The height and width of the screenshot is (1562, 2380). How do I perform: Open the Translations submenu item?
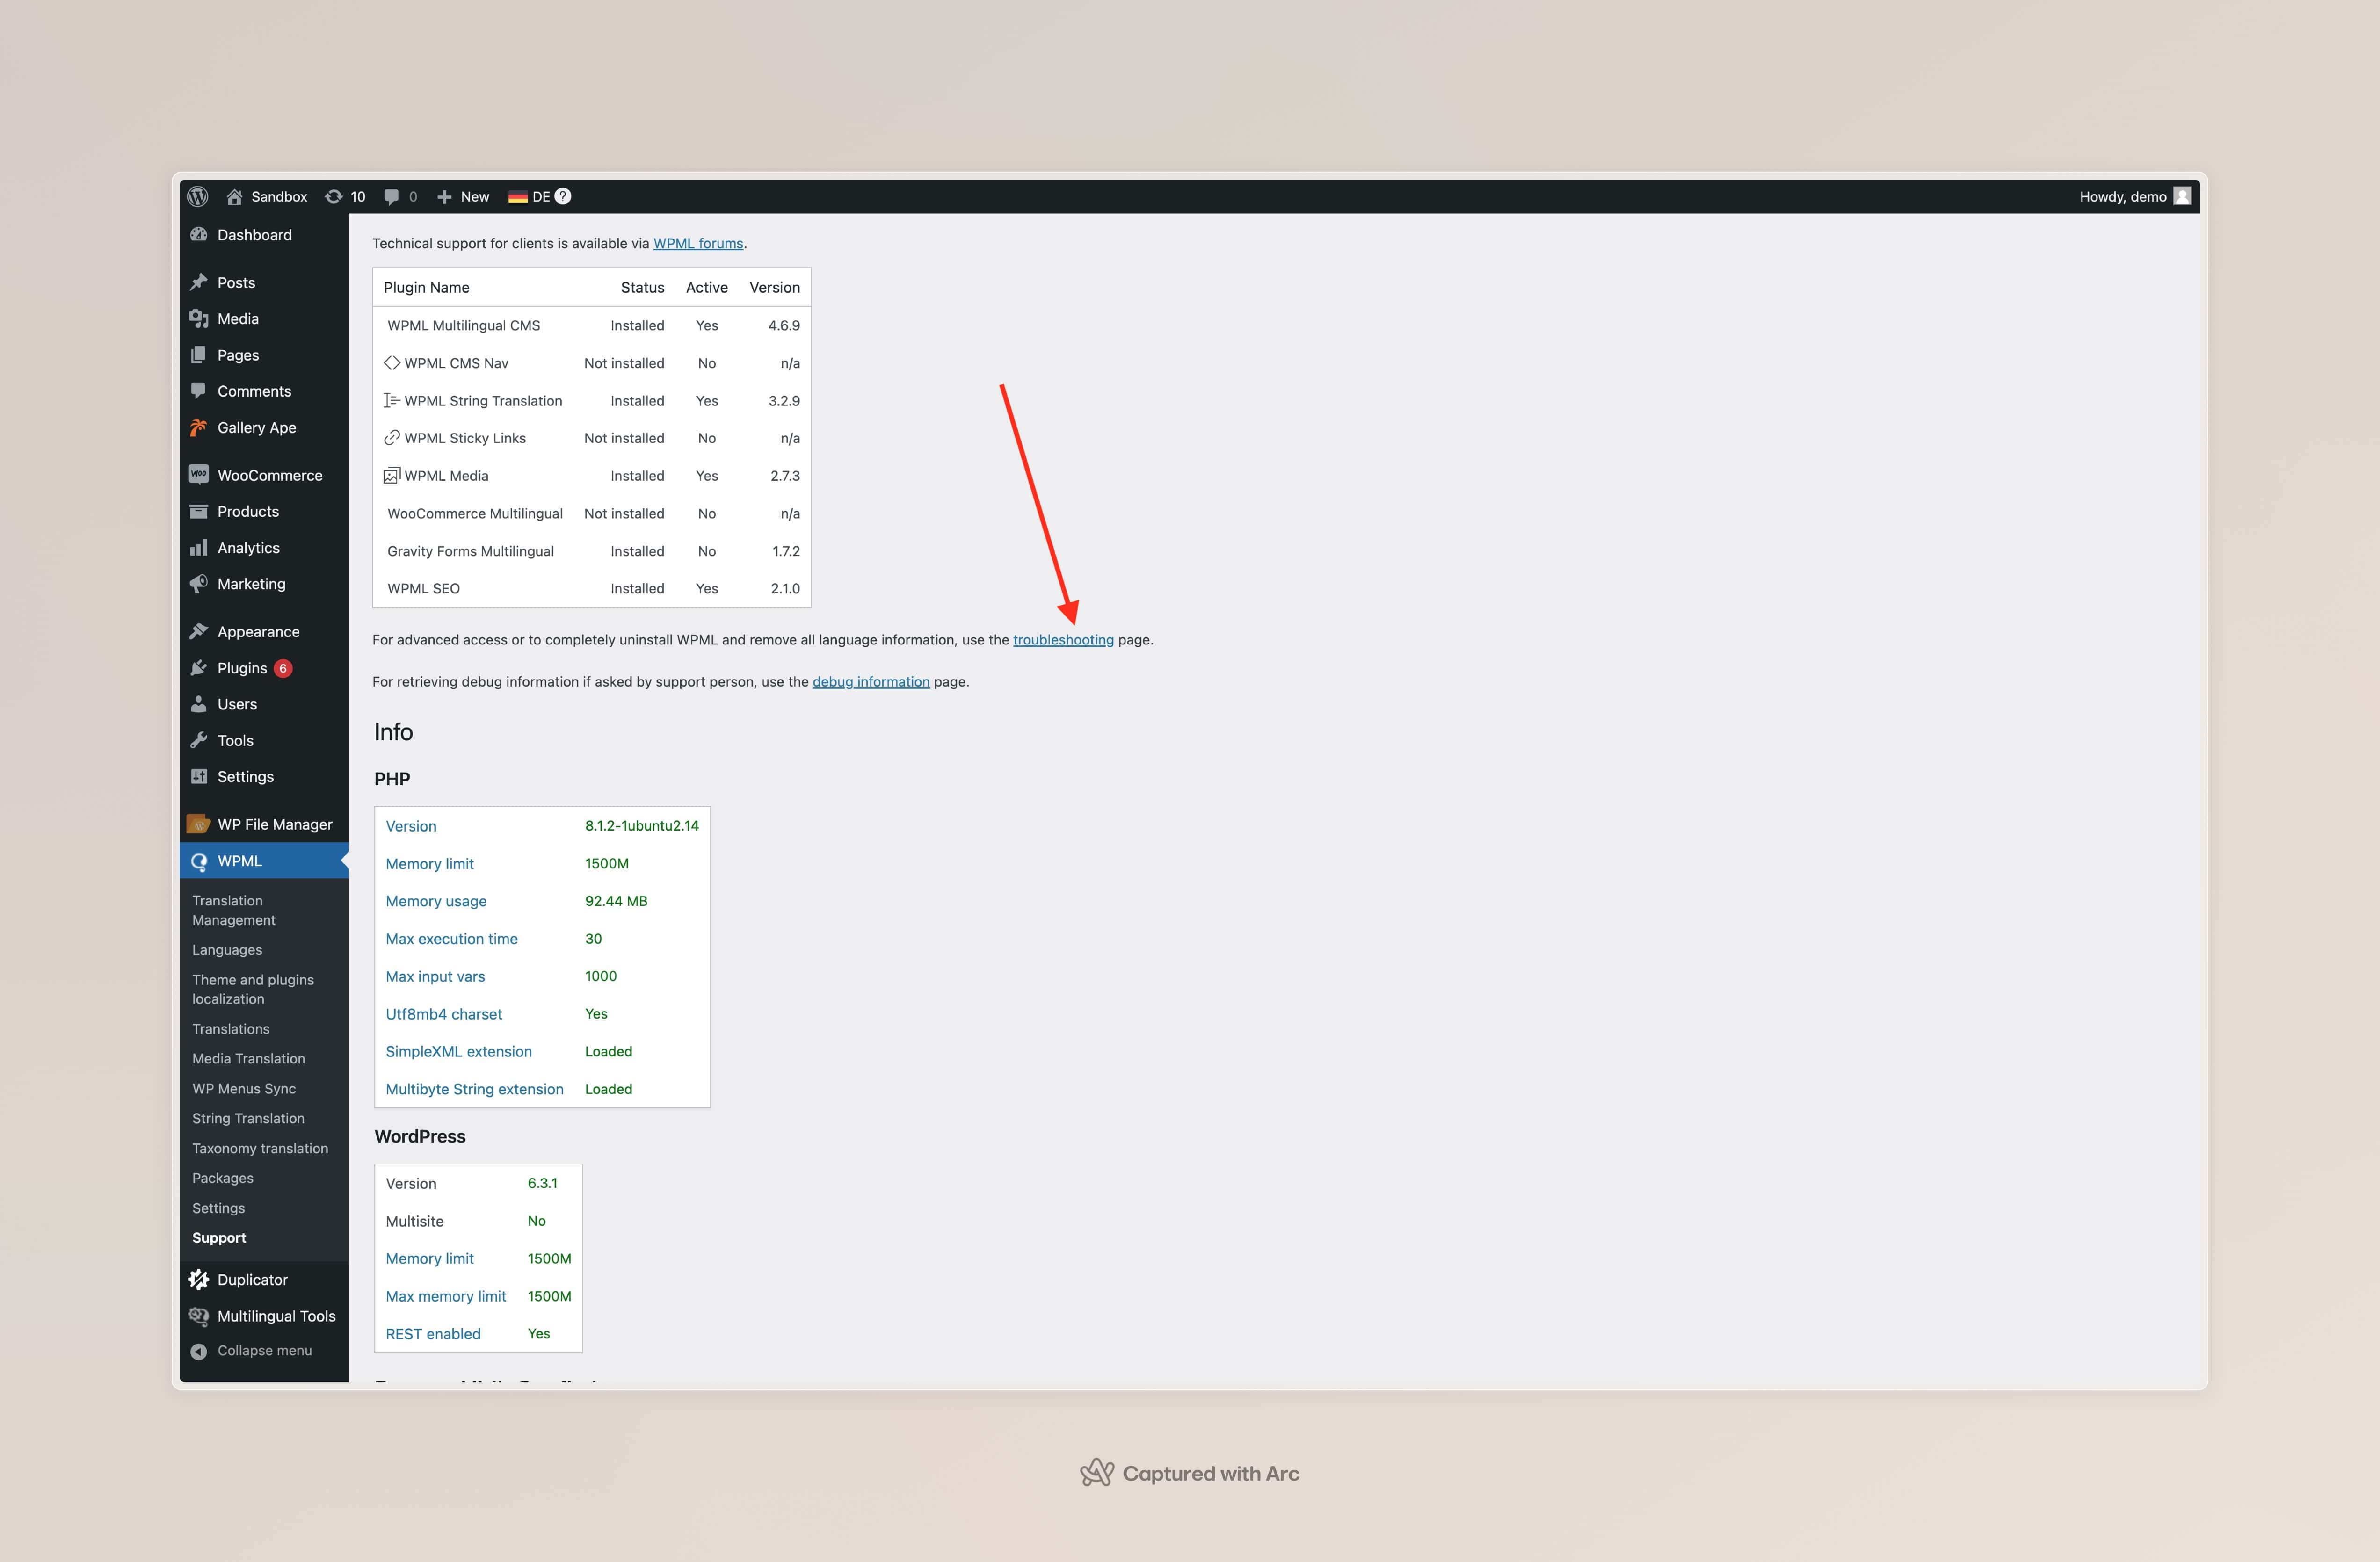pos(231,1029)
